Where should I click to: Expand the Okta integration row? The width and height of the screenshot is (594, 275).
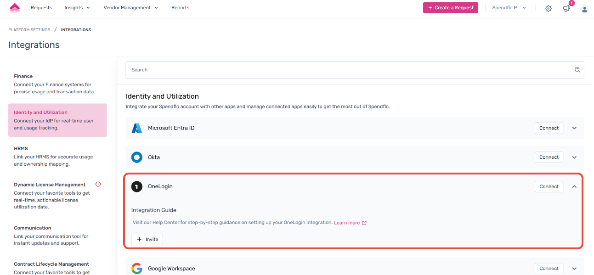point(574,157)
